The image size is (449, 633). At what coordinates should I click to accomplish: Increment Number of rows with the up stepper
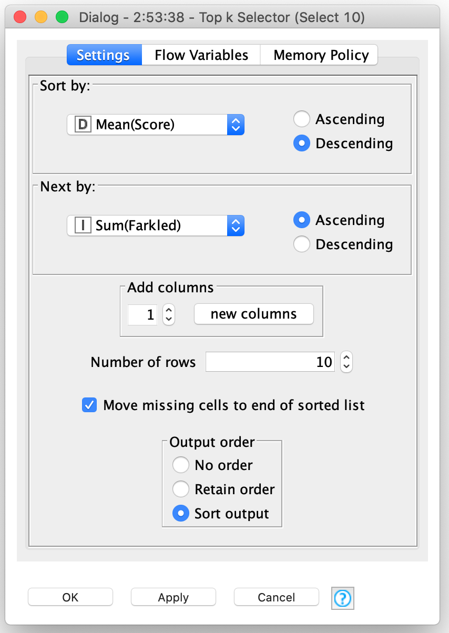coord(346,358)
